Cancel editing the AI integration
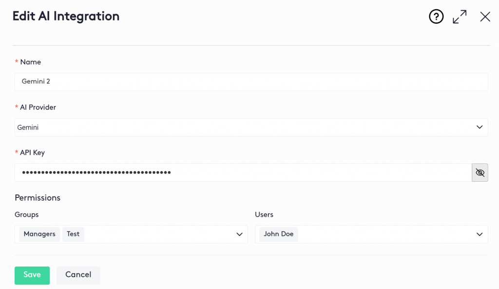The image size is (499, 289). click(x=78, y=275)
